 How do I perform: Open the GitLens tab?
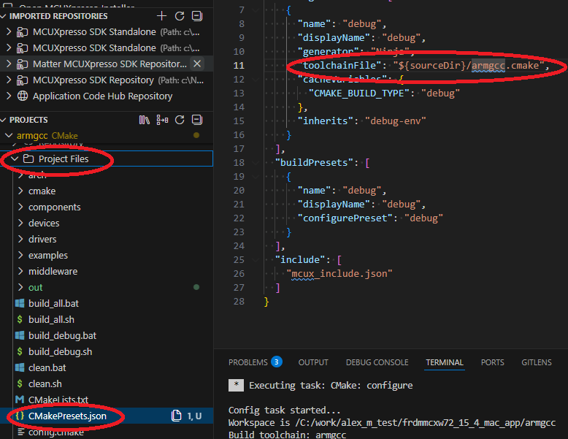click(537, 362)
